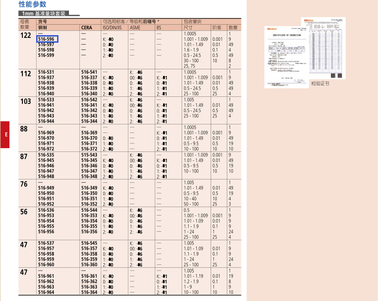The image size is (378, 301).
Task: Click the 1mm 基准量块套装 title bar
Action: pyautogui.click(x=44, y=13)
